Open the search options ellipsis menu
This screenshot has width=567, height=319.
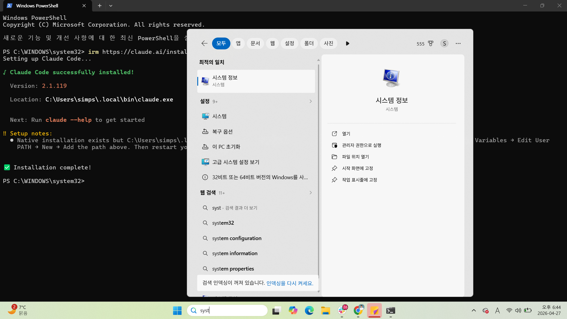(458, 43)
